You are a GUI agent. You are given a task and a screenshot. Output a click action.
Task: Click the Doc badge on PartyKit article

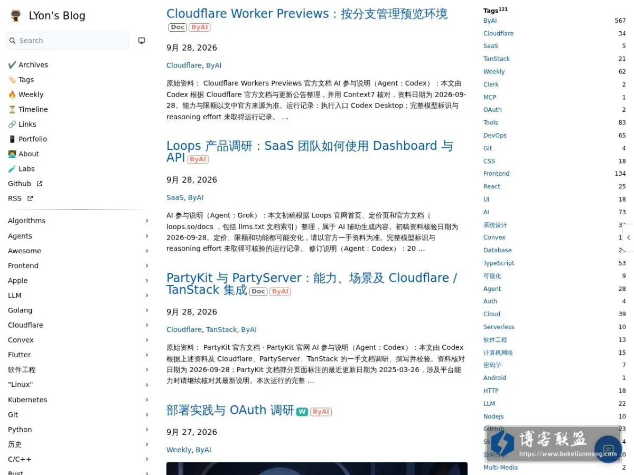pyautogui.click(x=258, y=291)
